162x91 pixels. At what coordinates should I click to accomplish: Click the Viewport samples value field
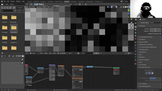click(155, 31)
